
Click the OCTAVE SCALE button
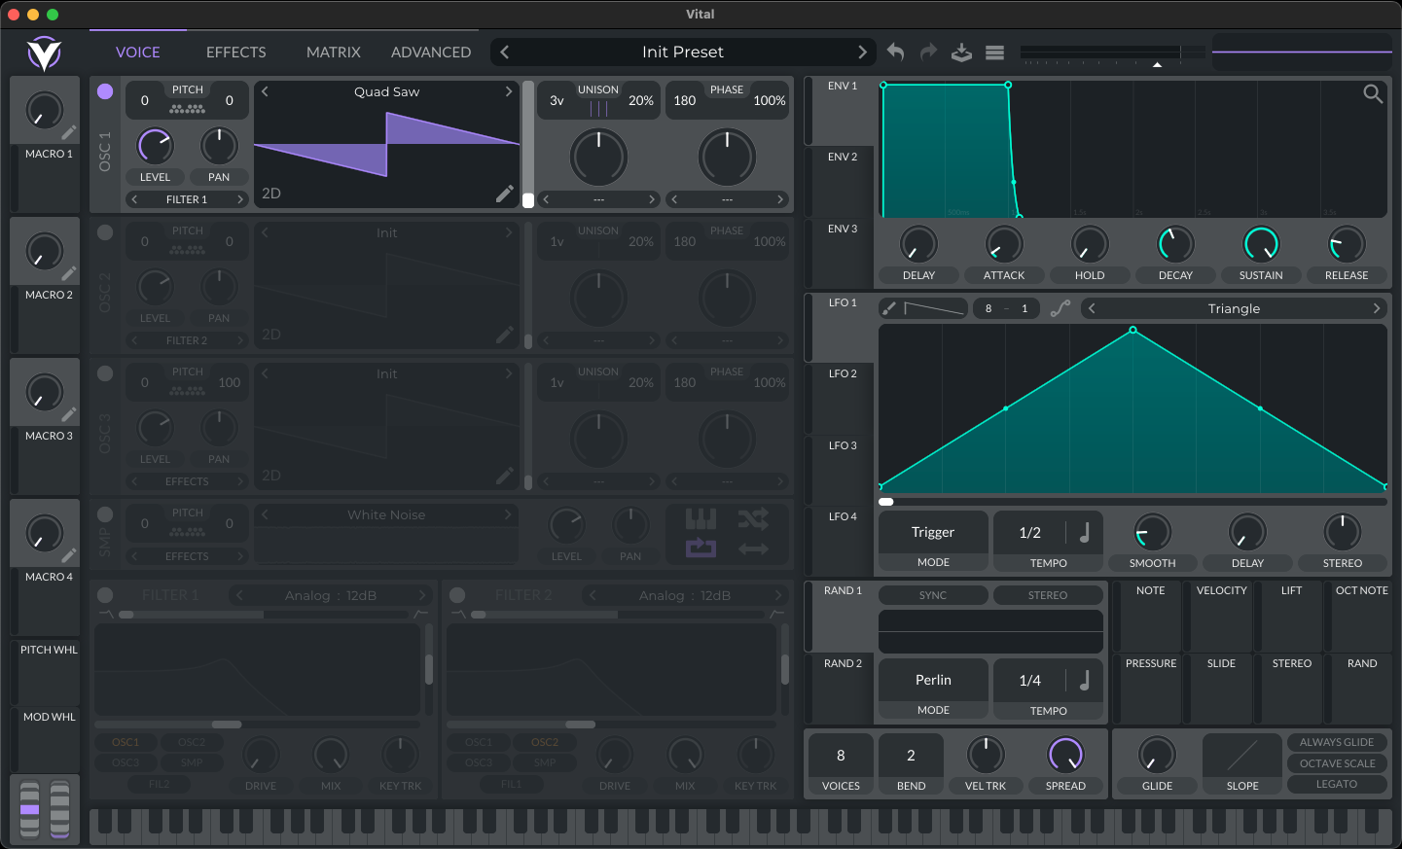1337,763
